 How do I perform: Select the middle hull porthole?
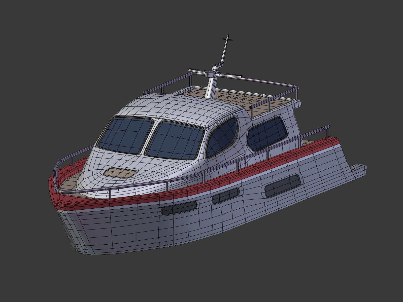[x=225, y=196]
